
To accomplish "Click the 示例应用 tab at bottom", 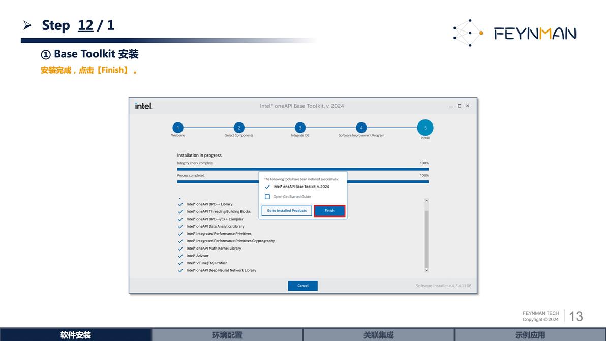I will [530, 335].
